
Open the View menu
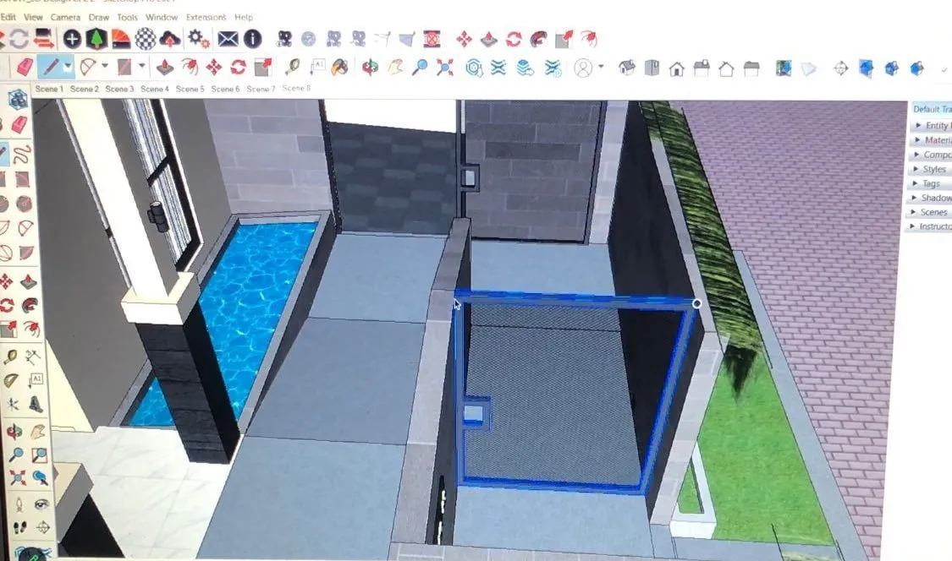click(33, 17)
